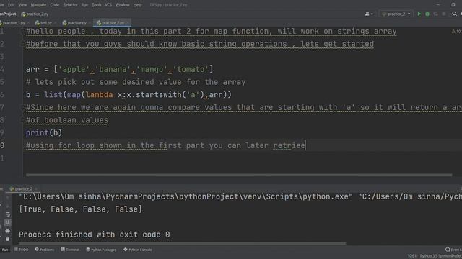Click the print icon in Run panel

pos(8,231)
